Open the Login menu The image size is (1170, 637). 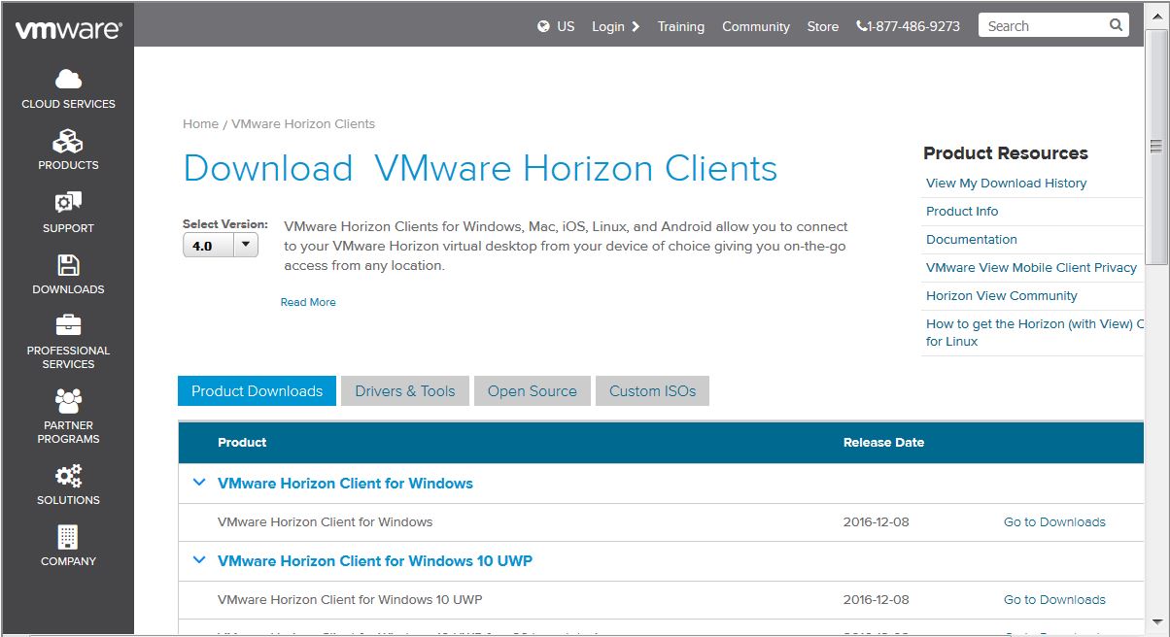tap(615, 26)
